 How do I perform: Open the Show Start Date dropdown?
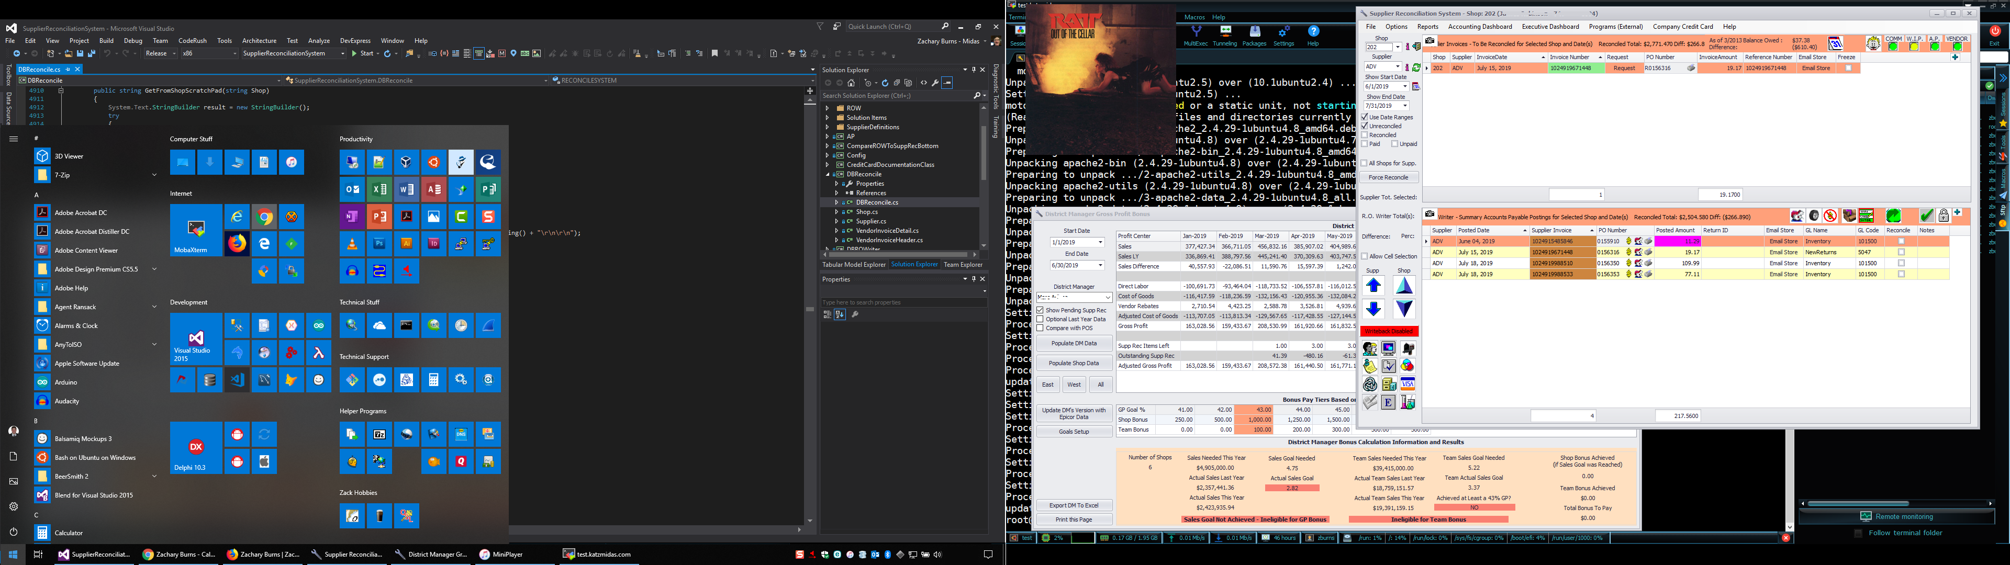1404,86
